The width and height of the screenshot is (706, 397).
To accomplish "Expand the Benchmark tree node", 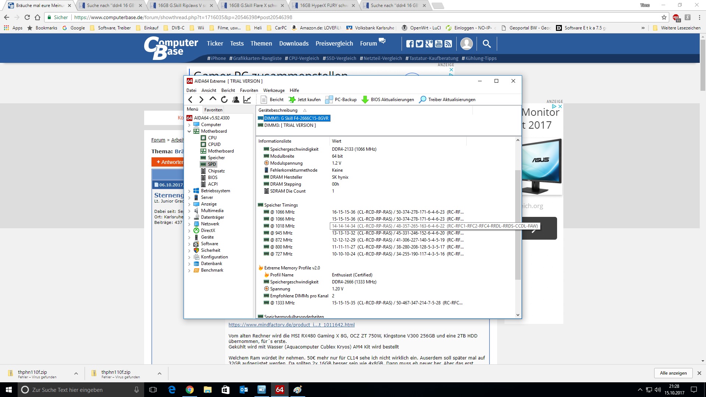I will [x=189, y=270].
